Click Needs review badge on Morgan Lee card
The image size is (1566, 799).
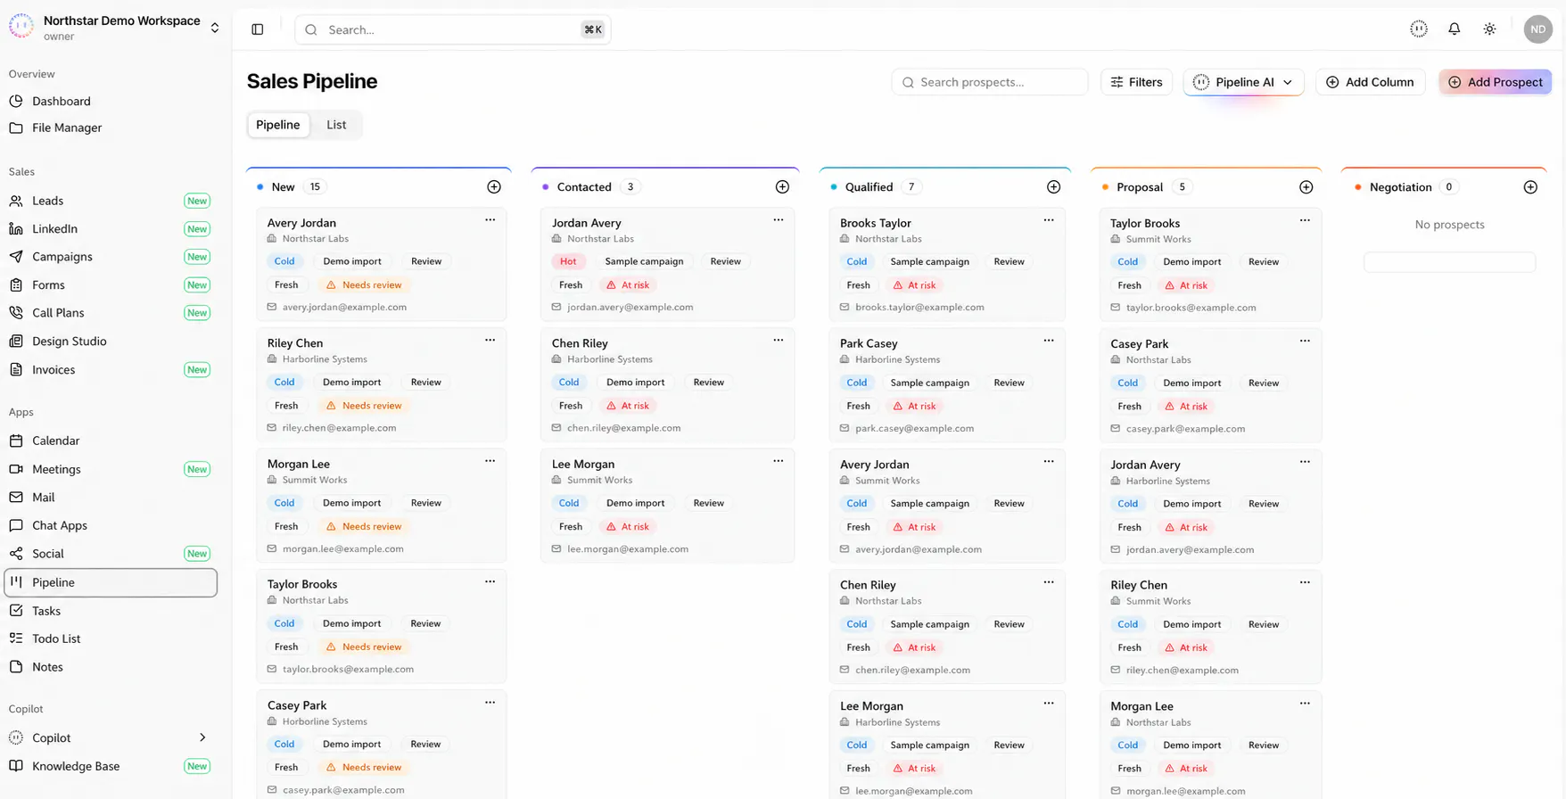pos(364,526)
